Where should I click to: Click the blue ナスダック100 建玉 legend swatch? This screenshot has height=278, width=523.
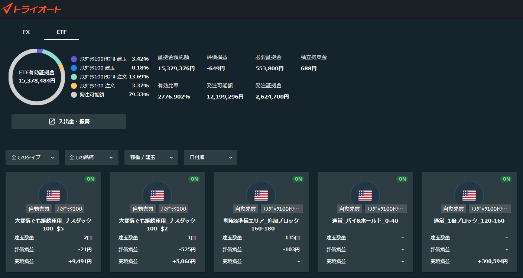(74, 68)
